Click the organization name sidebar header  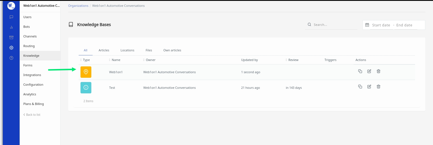click(x=42, y=6)
